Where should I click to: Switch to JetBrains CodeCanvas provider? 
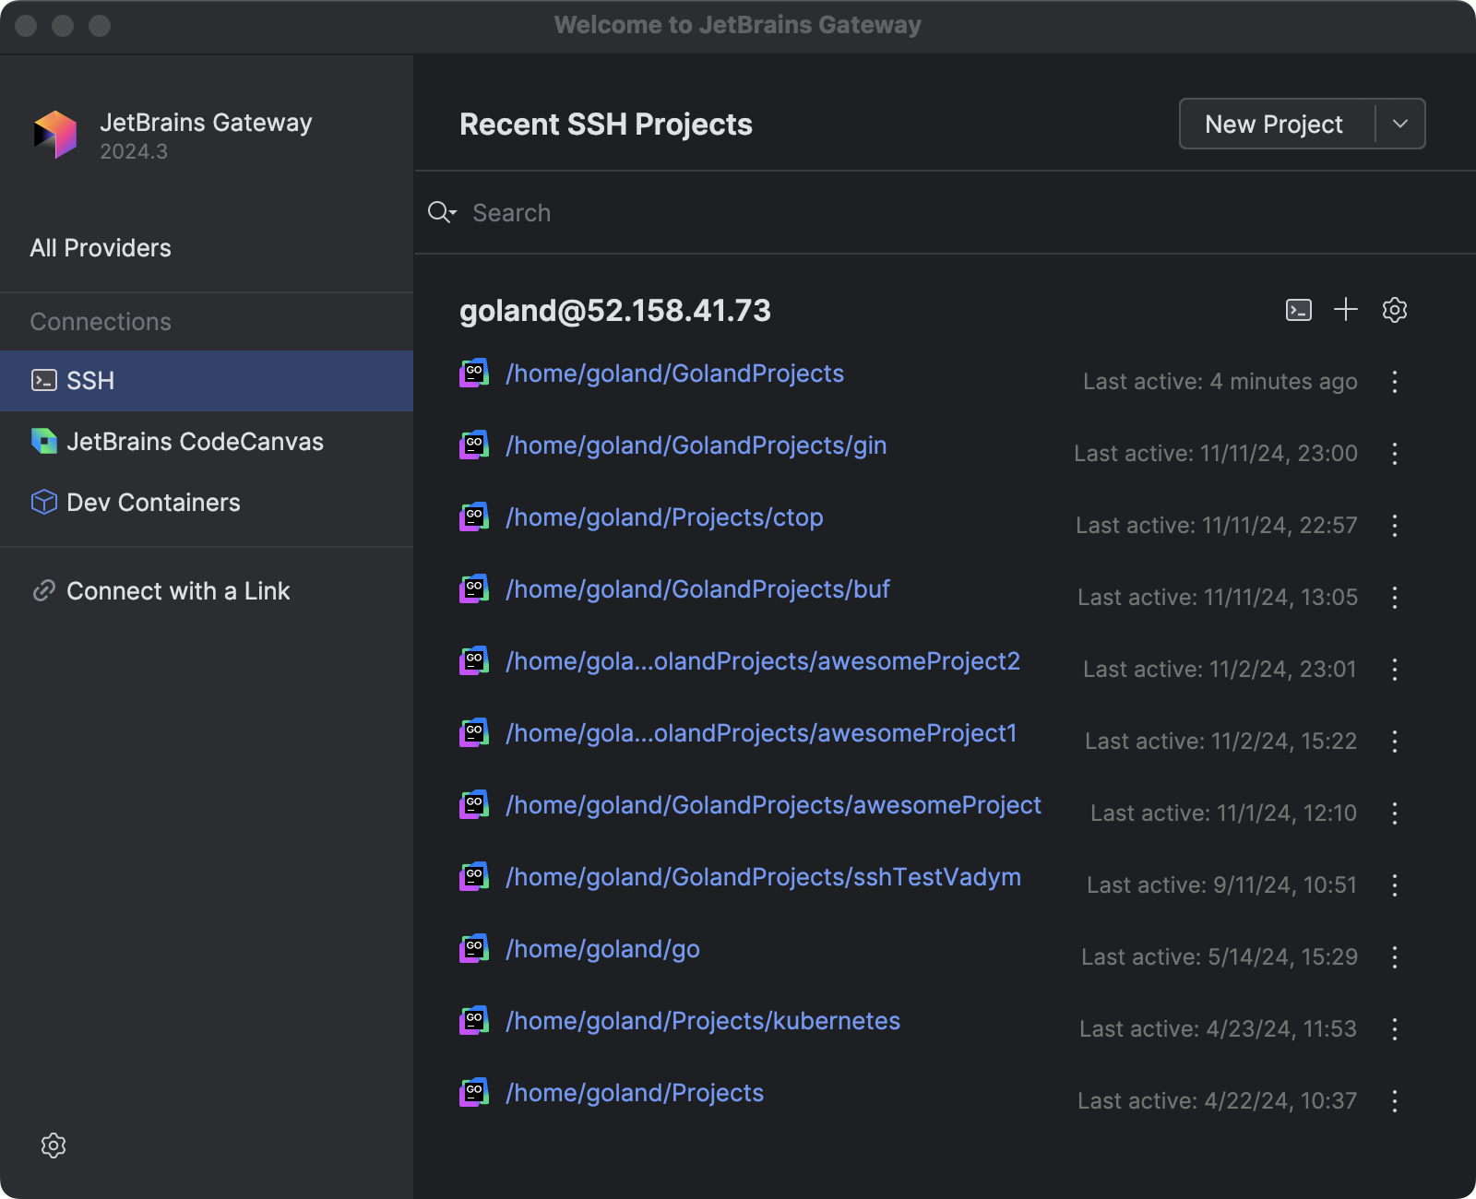point(194,442)
